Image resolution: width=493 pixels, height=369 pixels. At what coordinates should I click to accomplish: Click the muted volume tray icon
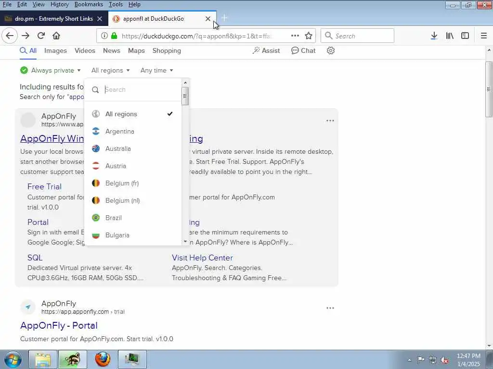click(x=444, y=360)
